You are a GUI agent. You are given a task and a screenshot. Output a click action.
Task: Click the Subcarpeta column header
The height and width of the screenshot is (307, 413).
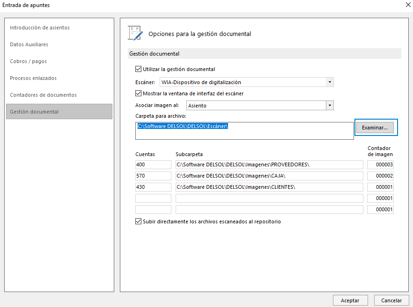pos(189,154)
